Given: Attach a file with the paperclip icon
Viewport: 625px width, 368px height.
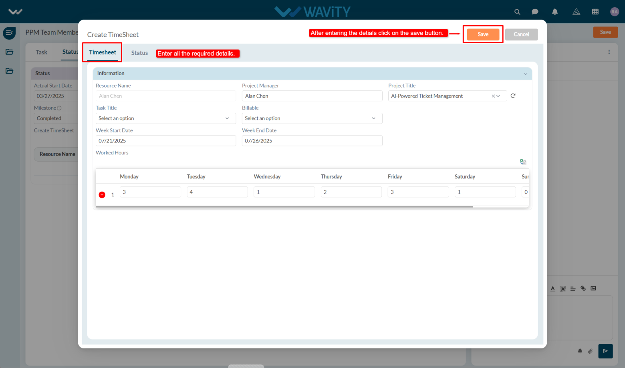Looking at the screenshot, I should tap(590, 351).
